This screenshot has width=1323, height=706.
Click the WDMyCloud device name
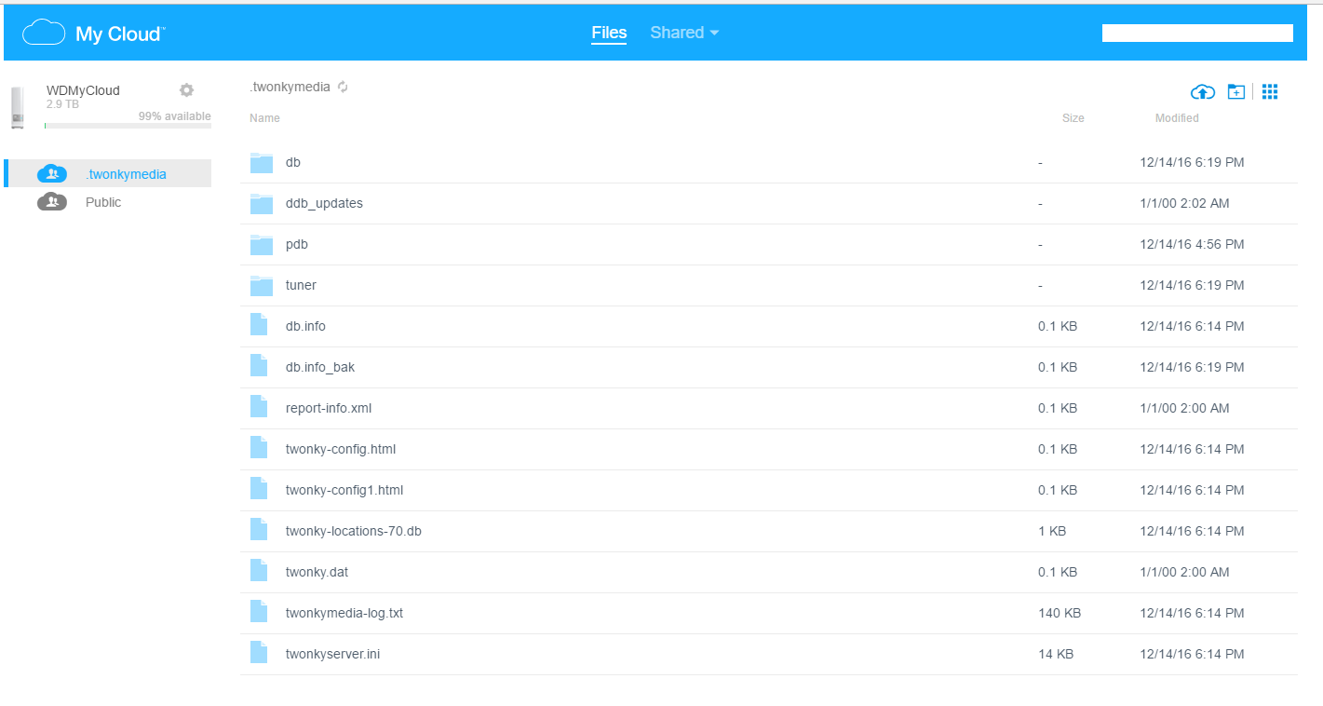point(83,90)
